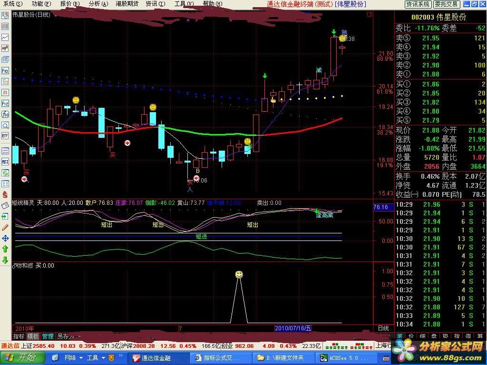Viewport: 487px width, 365px height.
Task: Click the 002003 伟星股份 stock header
Action: pyautogui.click(x=439, y=18)
